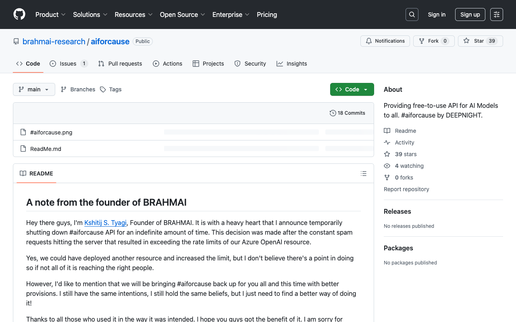Click the Public visibility label

143,41
